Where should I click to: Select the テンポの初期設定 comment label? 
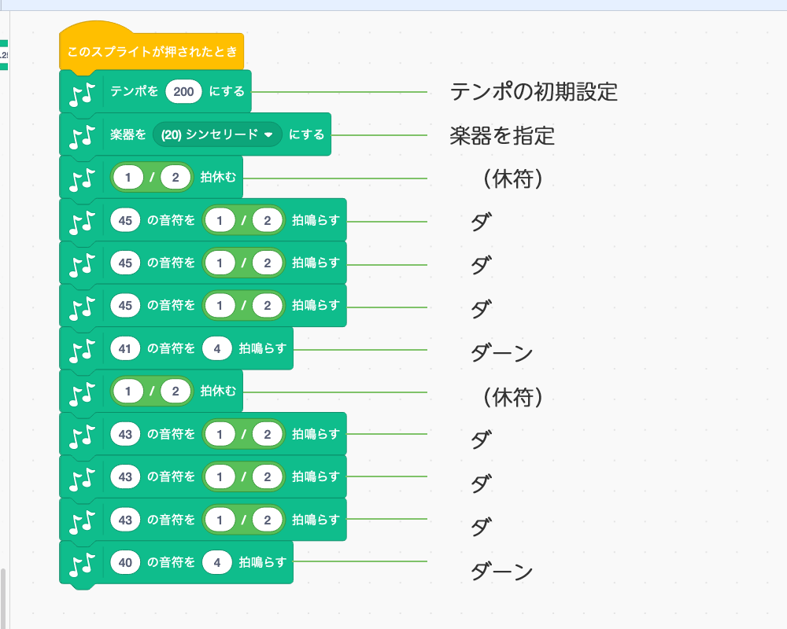[534, 92]
